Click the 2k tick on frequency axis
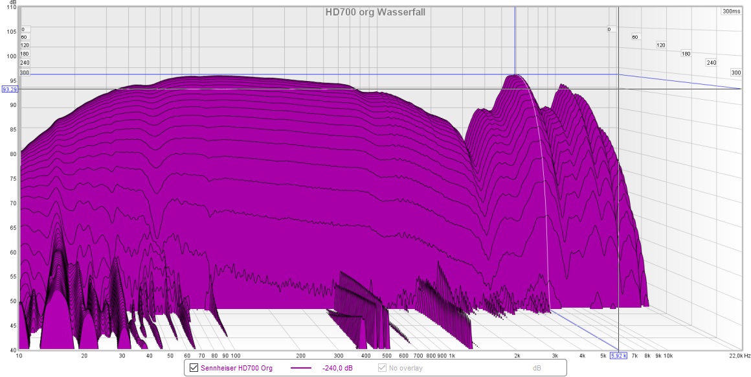The width and height of the screenshot is (751, 377). [517, 356]
